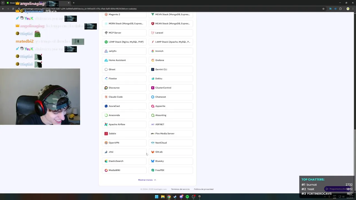Open a new browser tab
356x200 pixels.
(x=74, y=3)
